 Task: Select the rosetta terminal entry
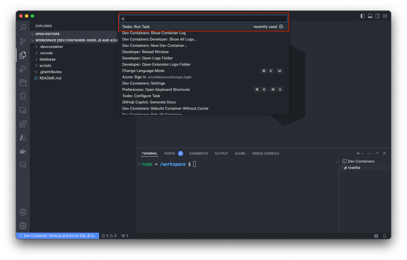(x=365, y=168)
